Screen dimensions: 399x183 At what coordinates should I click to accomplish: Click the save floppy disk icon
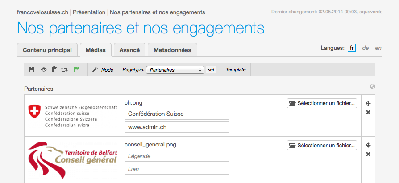(32, 69)
